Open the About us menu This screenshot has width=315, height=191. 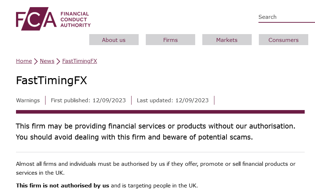pos(114,40)
